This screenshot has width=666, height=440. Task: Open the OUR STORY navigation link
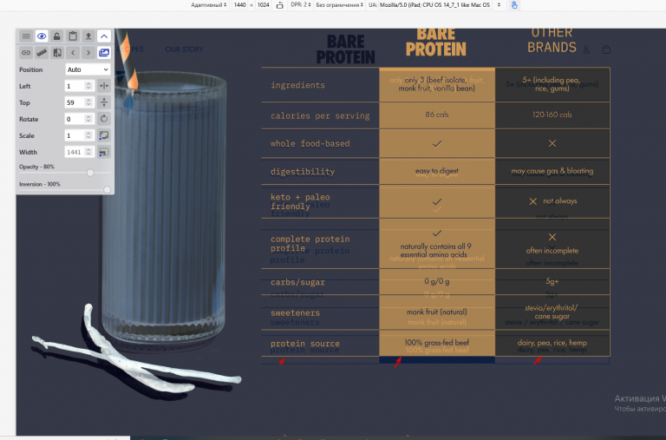pos(184,49)
